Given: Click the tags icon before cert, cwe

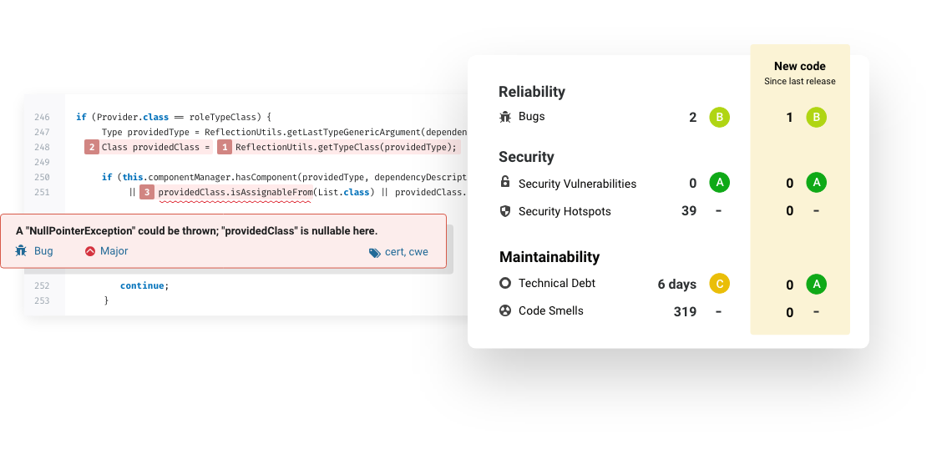Looking at the screenshot, I should click(375, 253).
